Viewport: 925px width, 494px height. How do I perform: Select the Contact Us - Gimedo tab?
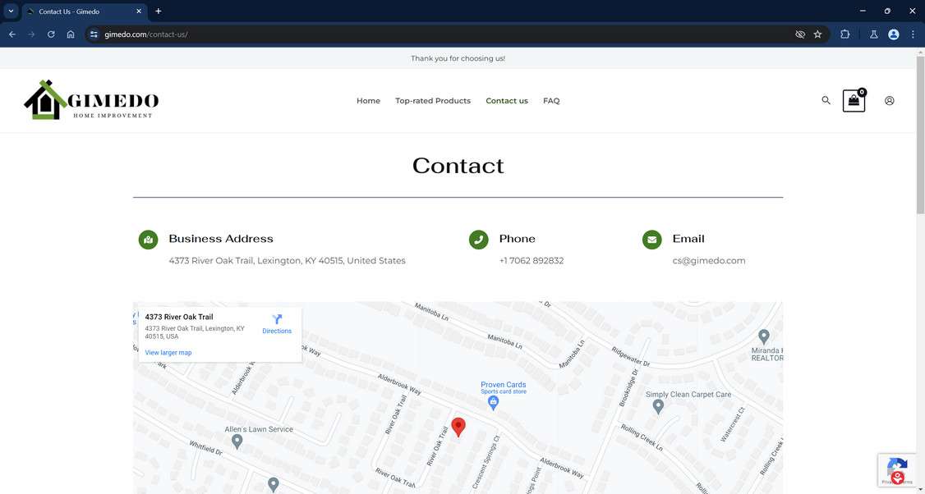coord(85,11)
